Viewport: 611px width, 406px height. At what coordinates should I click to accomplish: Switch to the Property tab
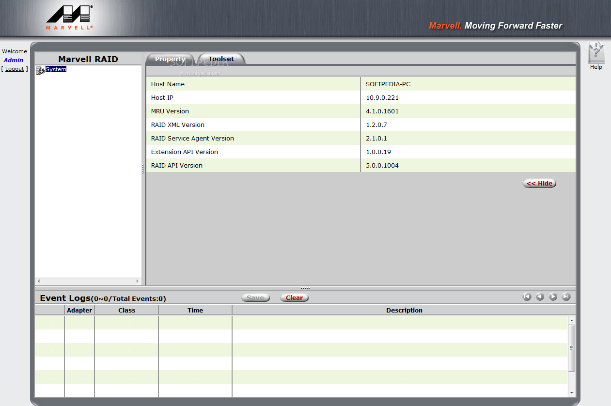click(x=170, y=59)
